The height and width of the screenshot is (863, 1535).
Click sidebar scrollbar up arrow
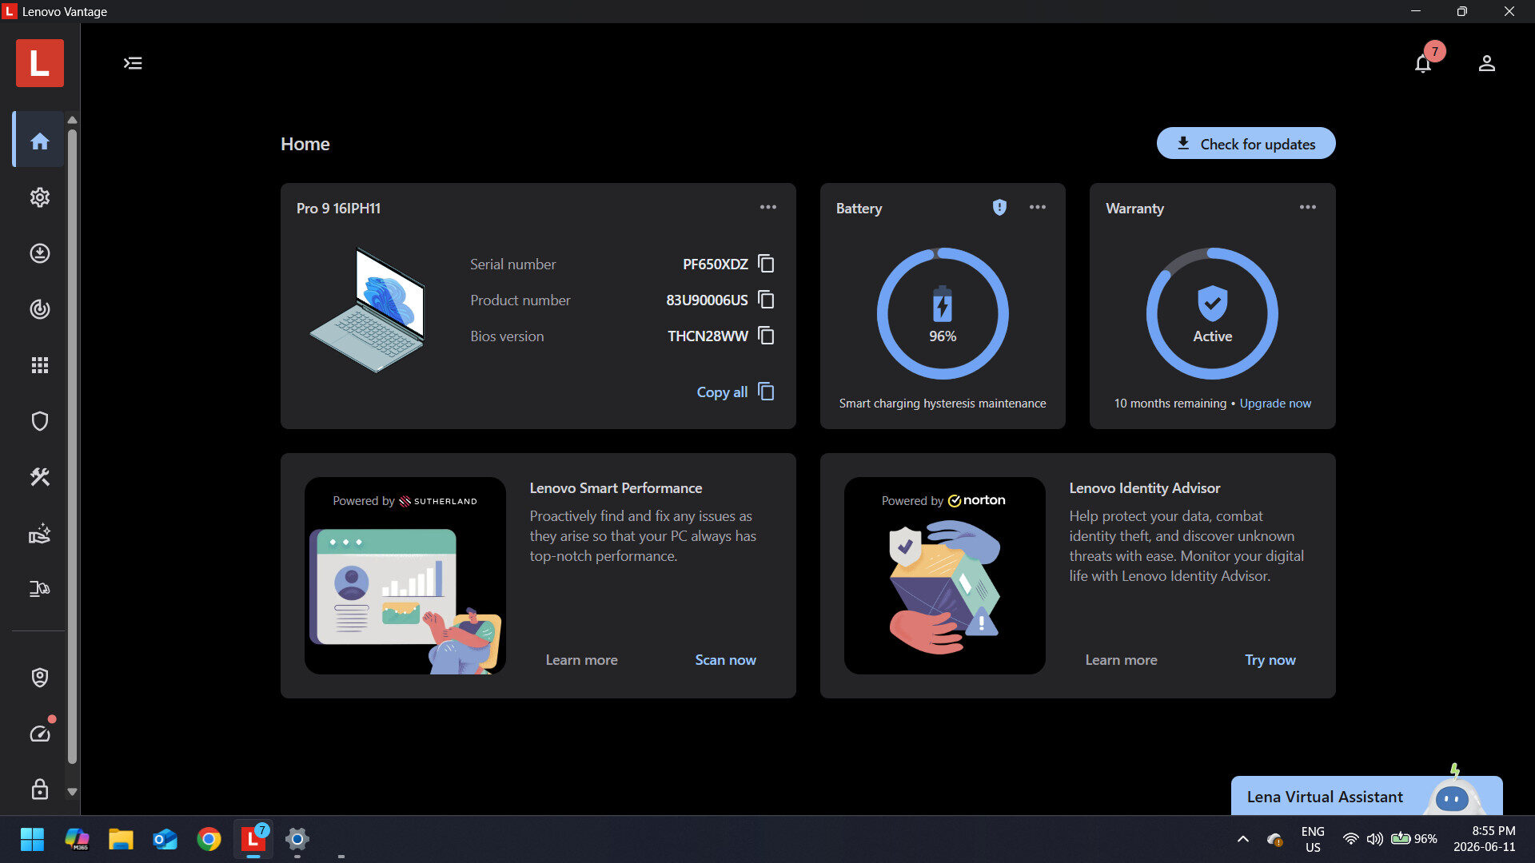[x=72, y=120]
